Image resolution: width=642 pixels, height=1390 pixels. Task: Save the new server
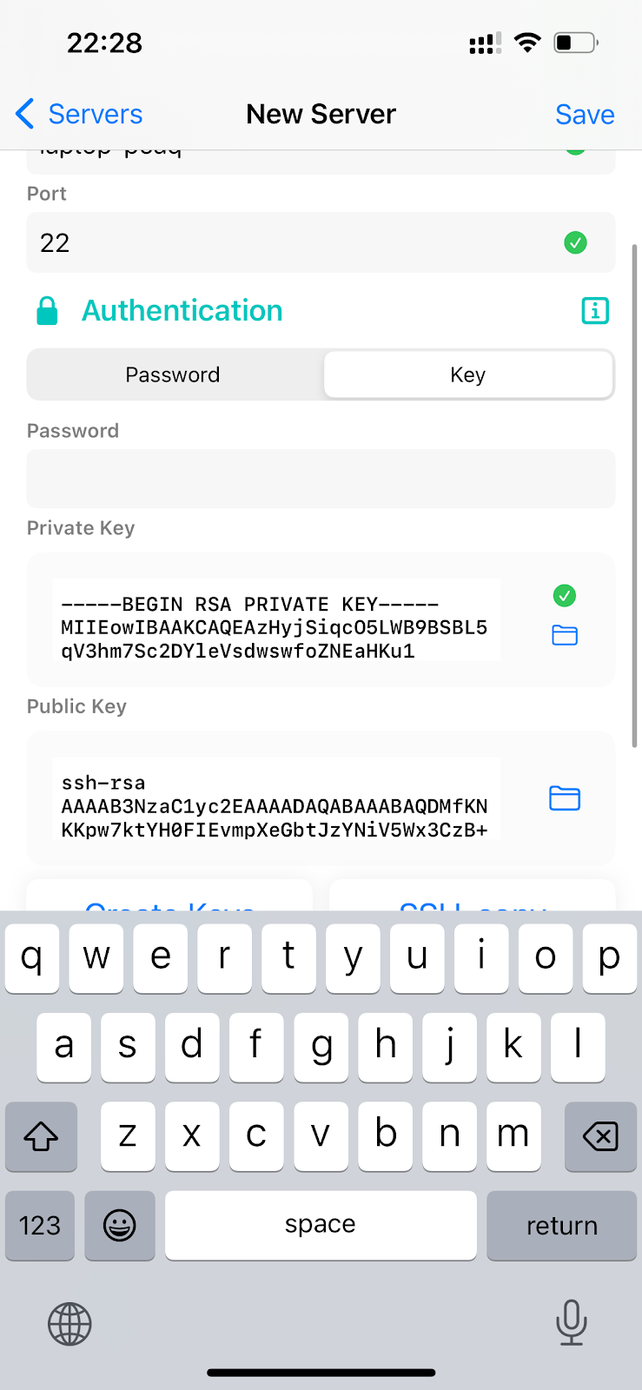point(585,114)
